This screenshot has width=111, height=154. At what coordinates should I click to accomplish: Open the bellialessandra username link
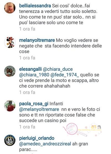(35, 6)
